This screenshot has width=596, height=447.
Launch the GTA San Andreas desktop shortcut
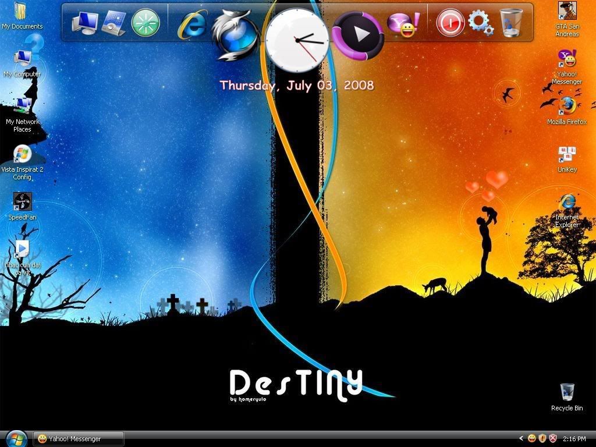point(567,19)
